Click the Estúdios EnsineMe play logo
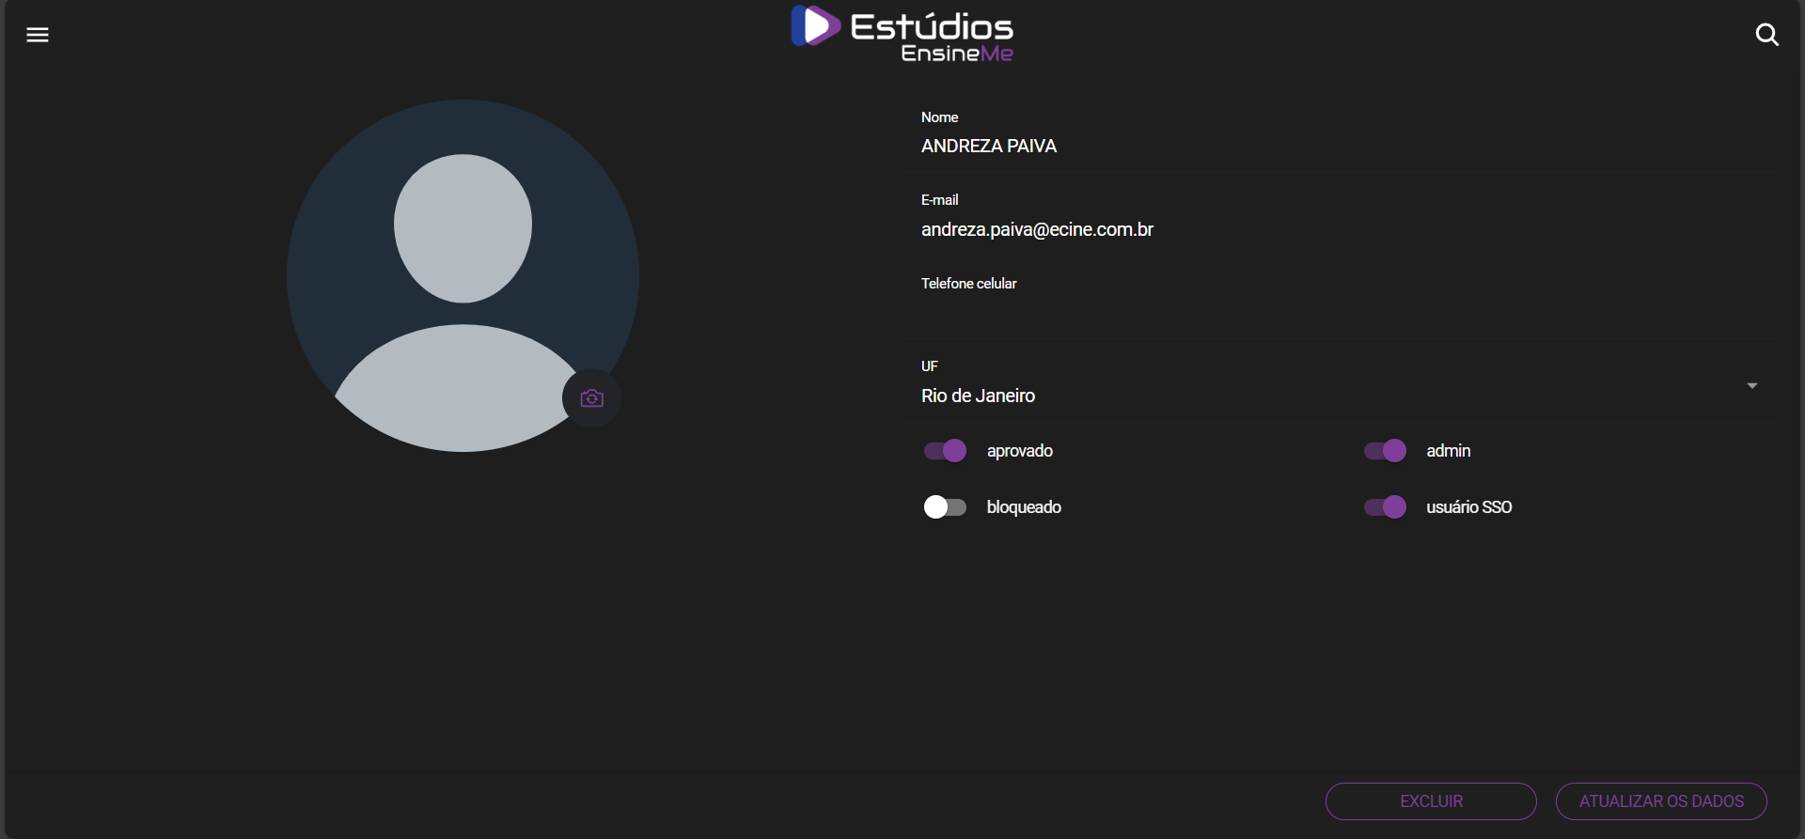 coord(814,26)
